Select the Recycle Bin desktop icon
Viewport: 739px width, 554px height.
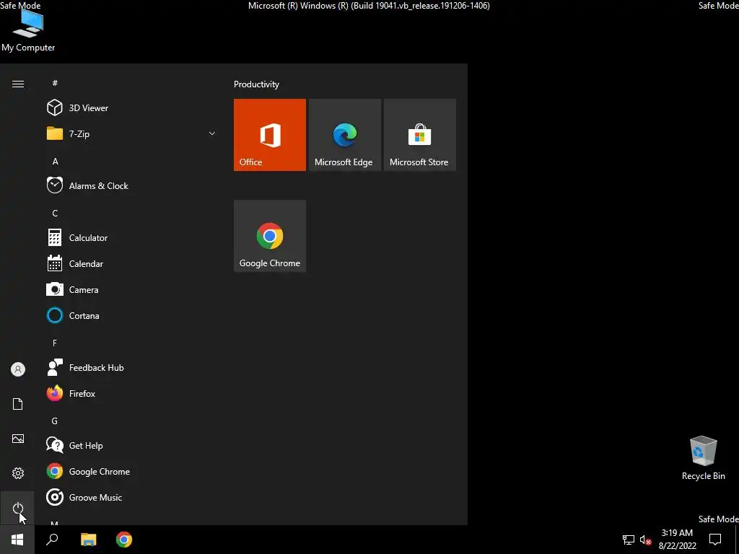coord(703,458)
